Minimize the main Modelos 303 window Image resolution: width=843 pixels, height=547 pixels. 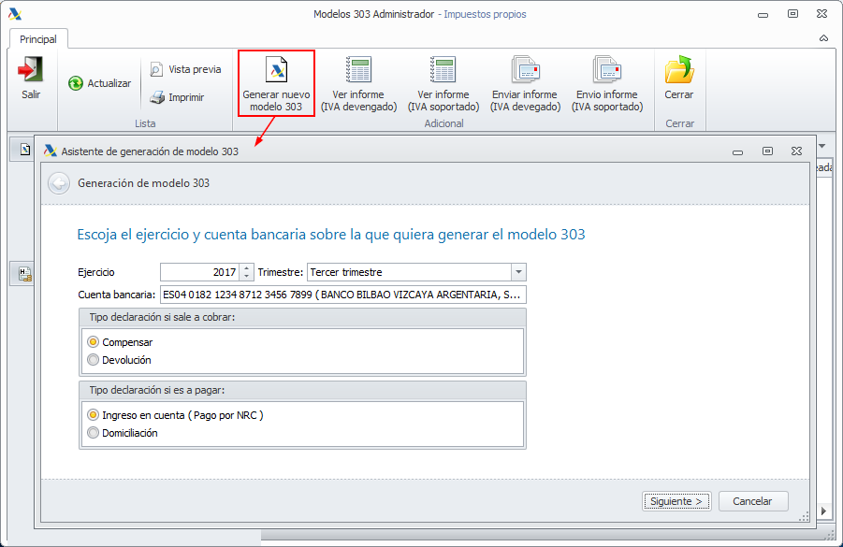coord(763,16)
